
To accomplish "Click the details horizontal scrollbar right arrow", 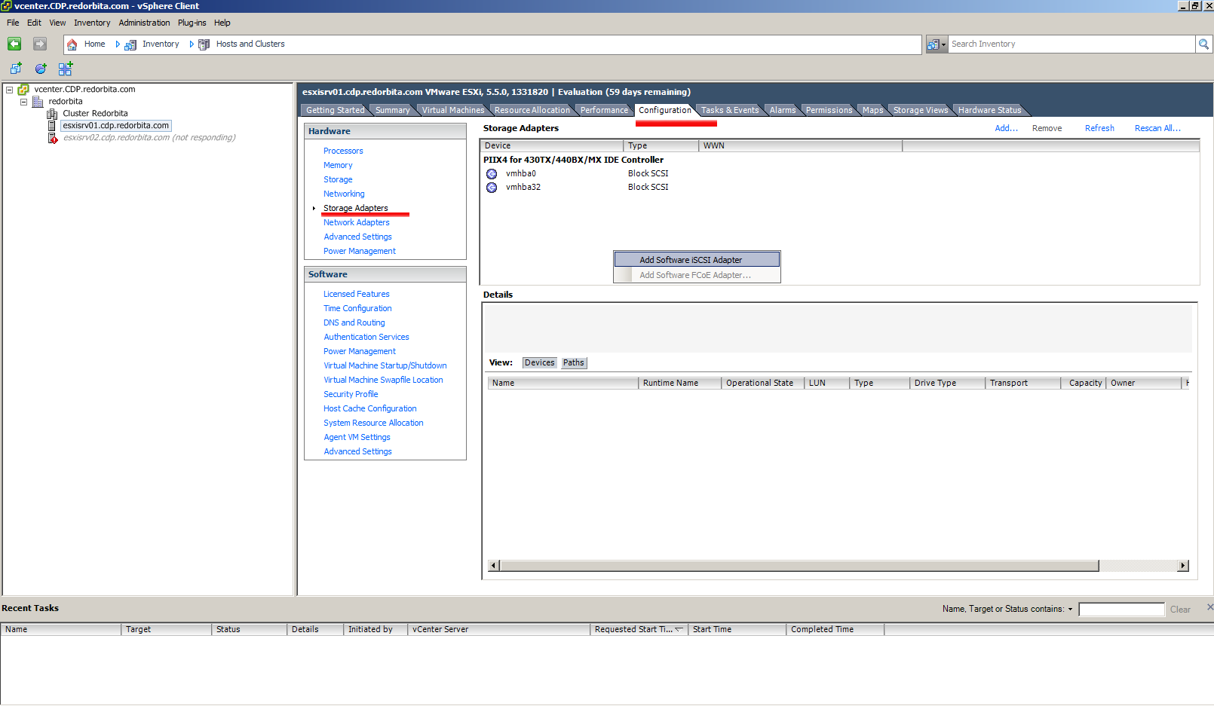I will coord(1183,566).
